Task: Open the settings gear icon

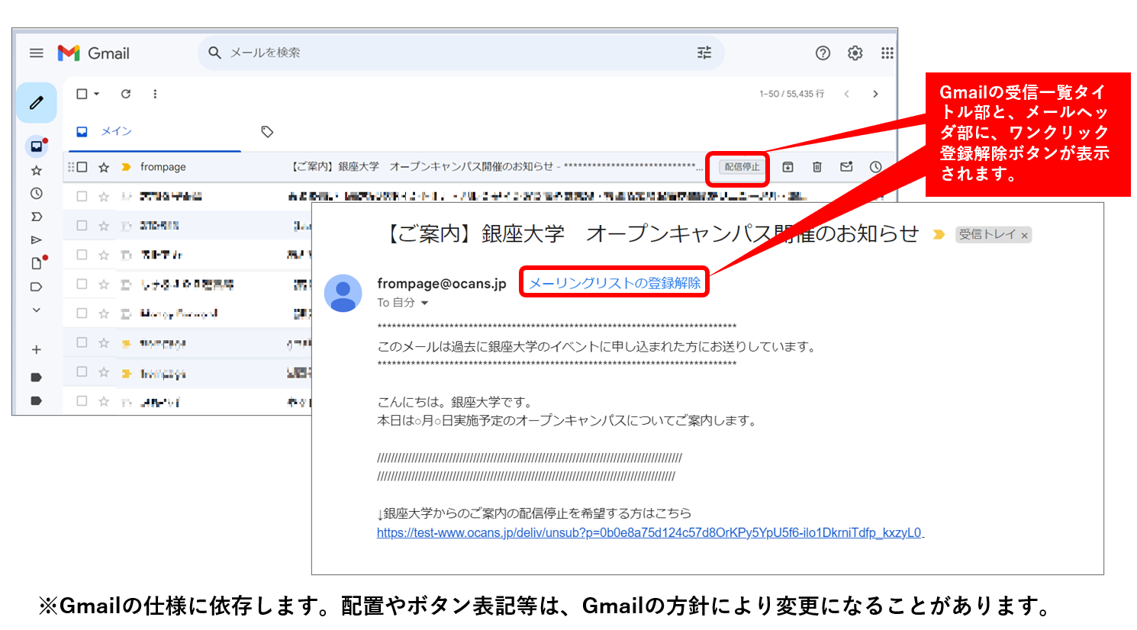Action: point(855,53)
